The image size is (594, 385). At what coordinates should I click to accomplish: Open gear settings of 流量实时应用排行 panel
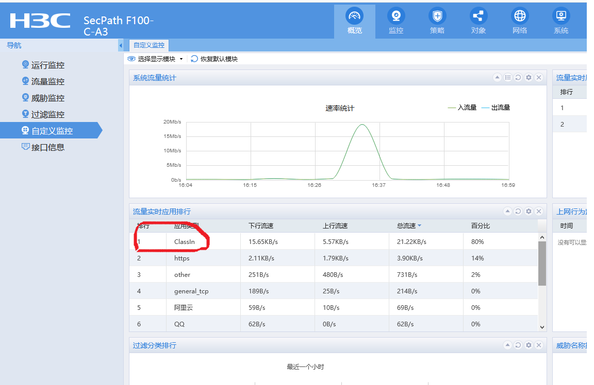(x=529, y=212)
